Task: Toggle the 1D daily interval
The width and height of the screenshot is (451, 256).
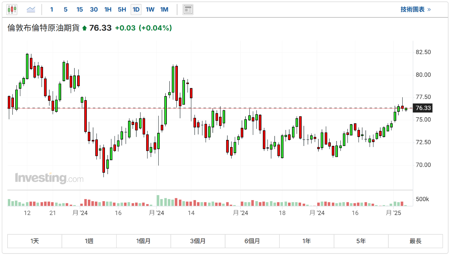Action: 136,10
